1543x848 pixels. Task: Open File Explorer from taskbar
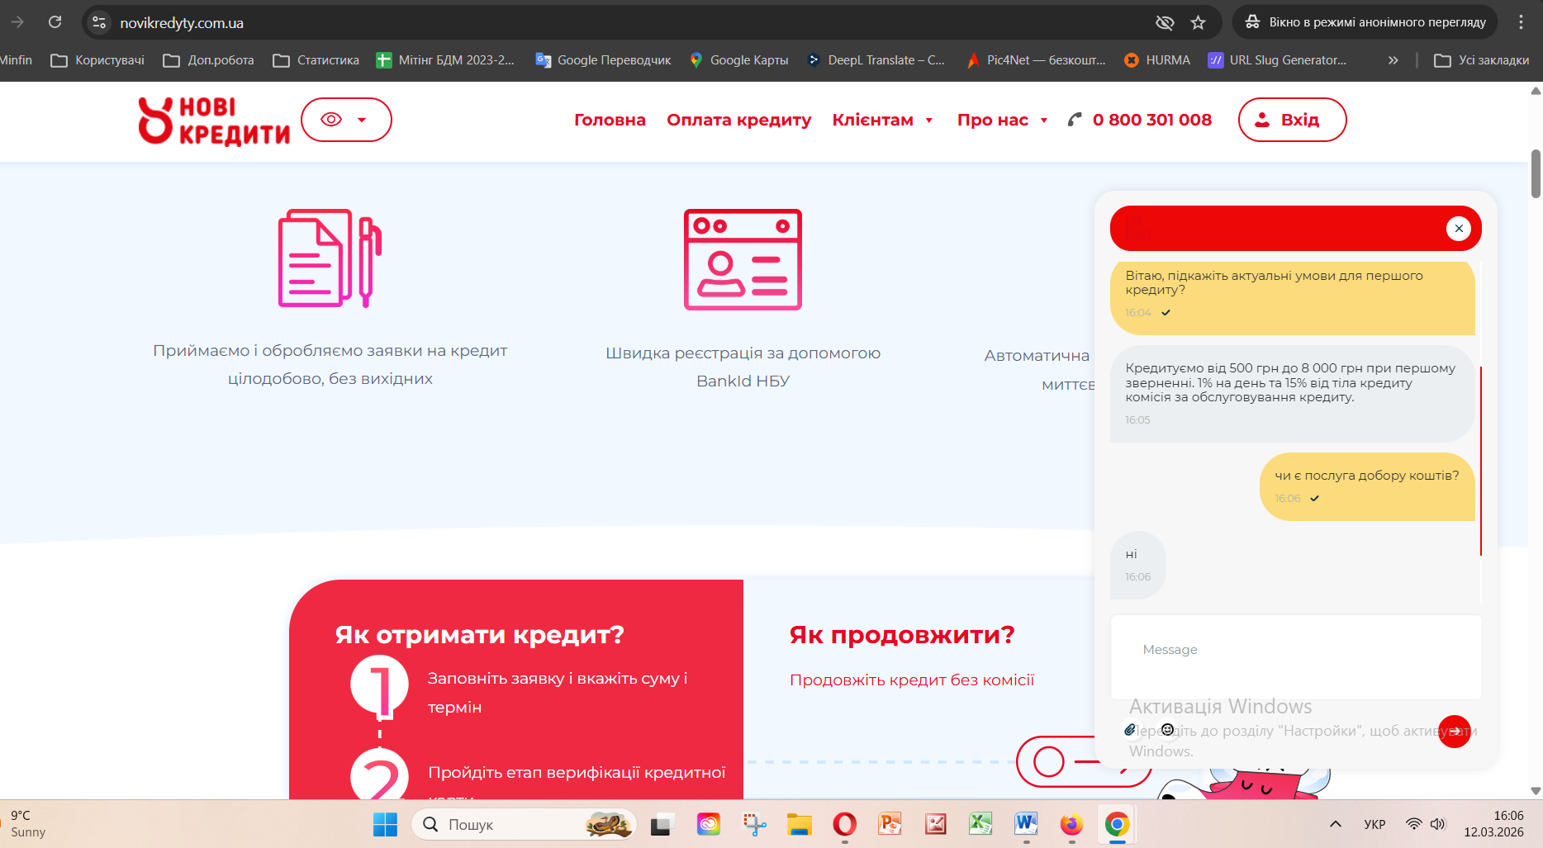pyautogui.click(x=800, y=824)
